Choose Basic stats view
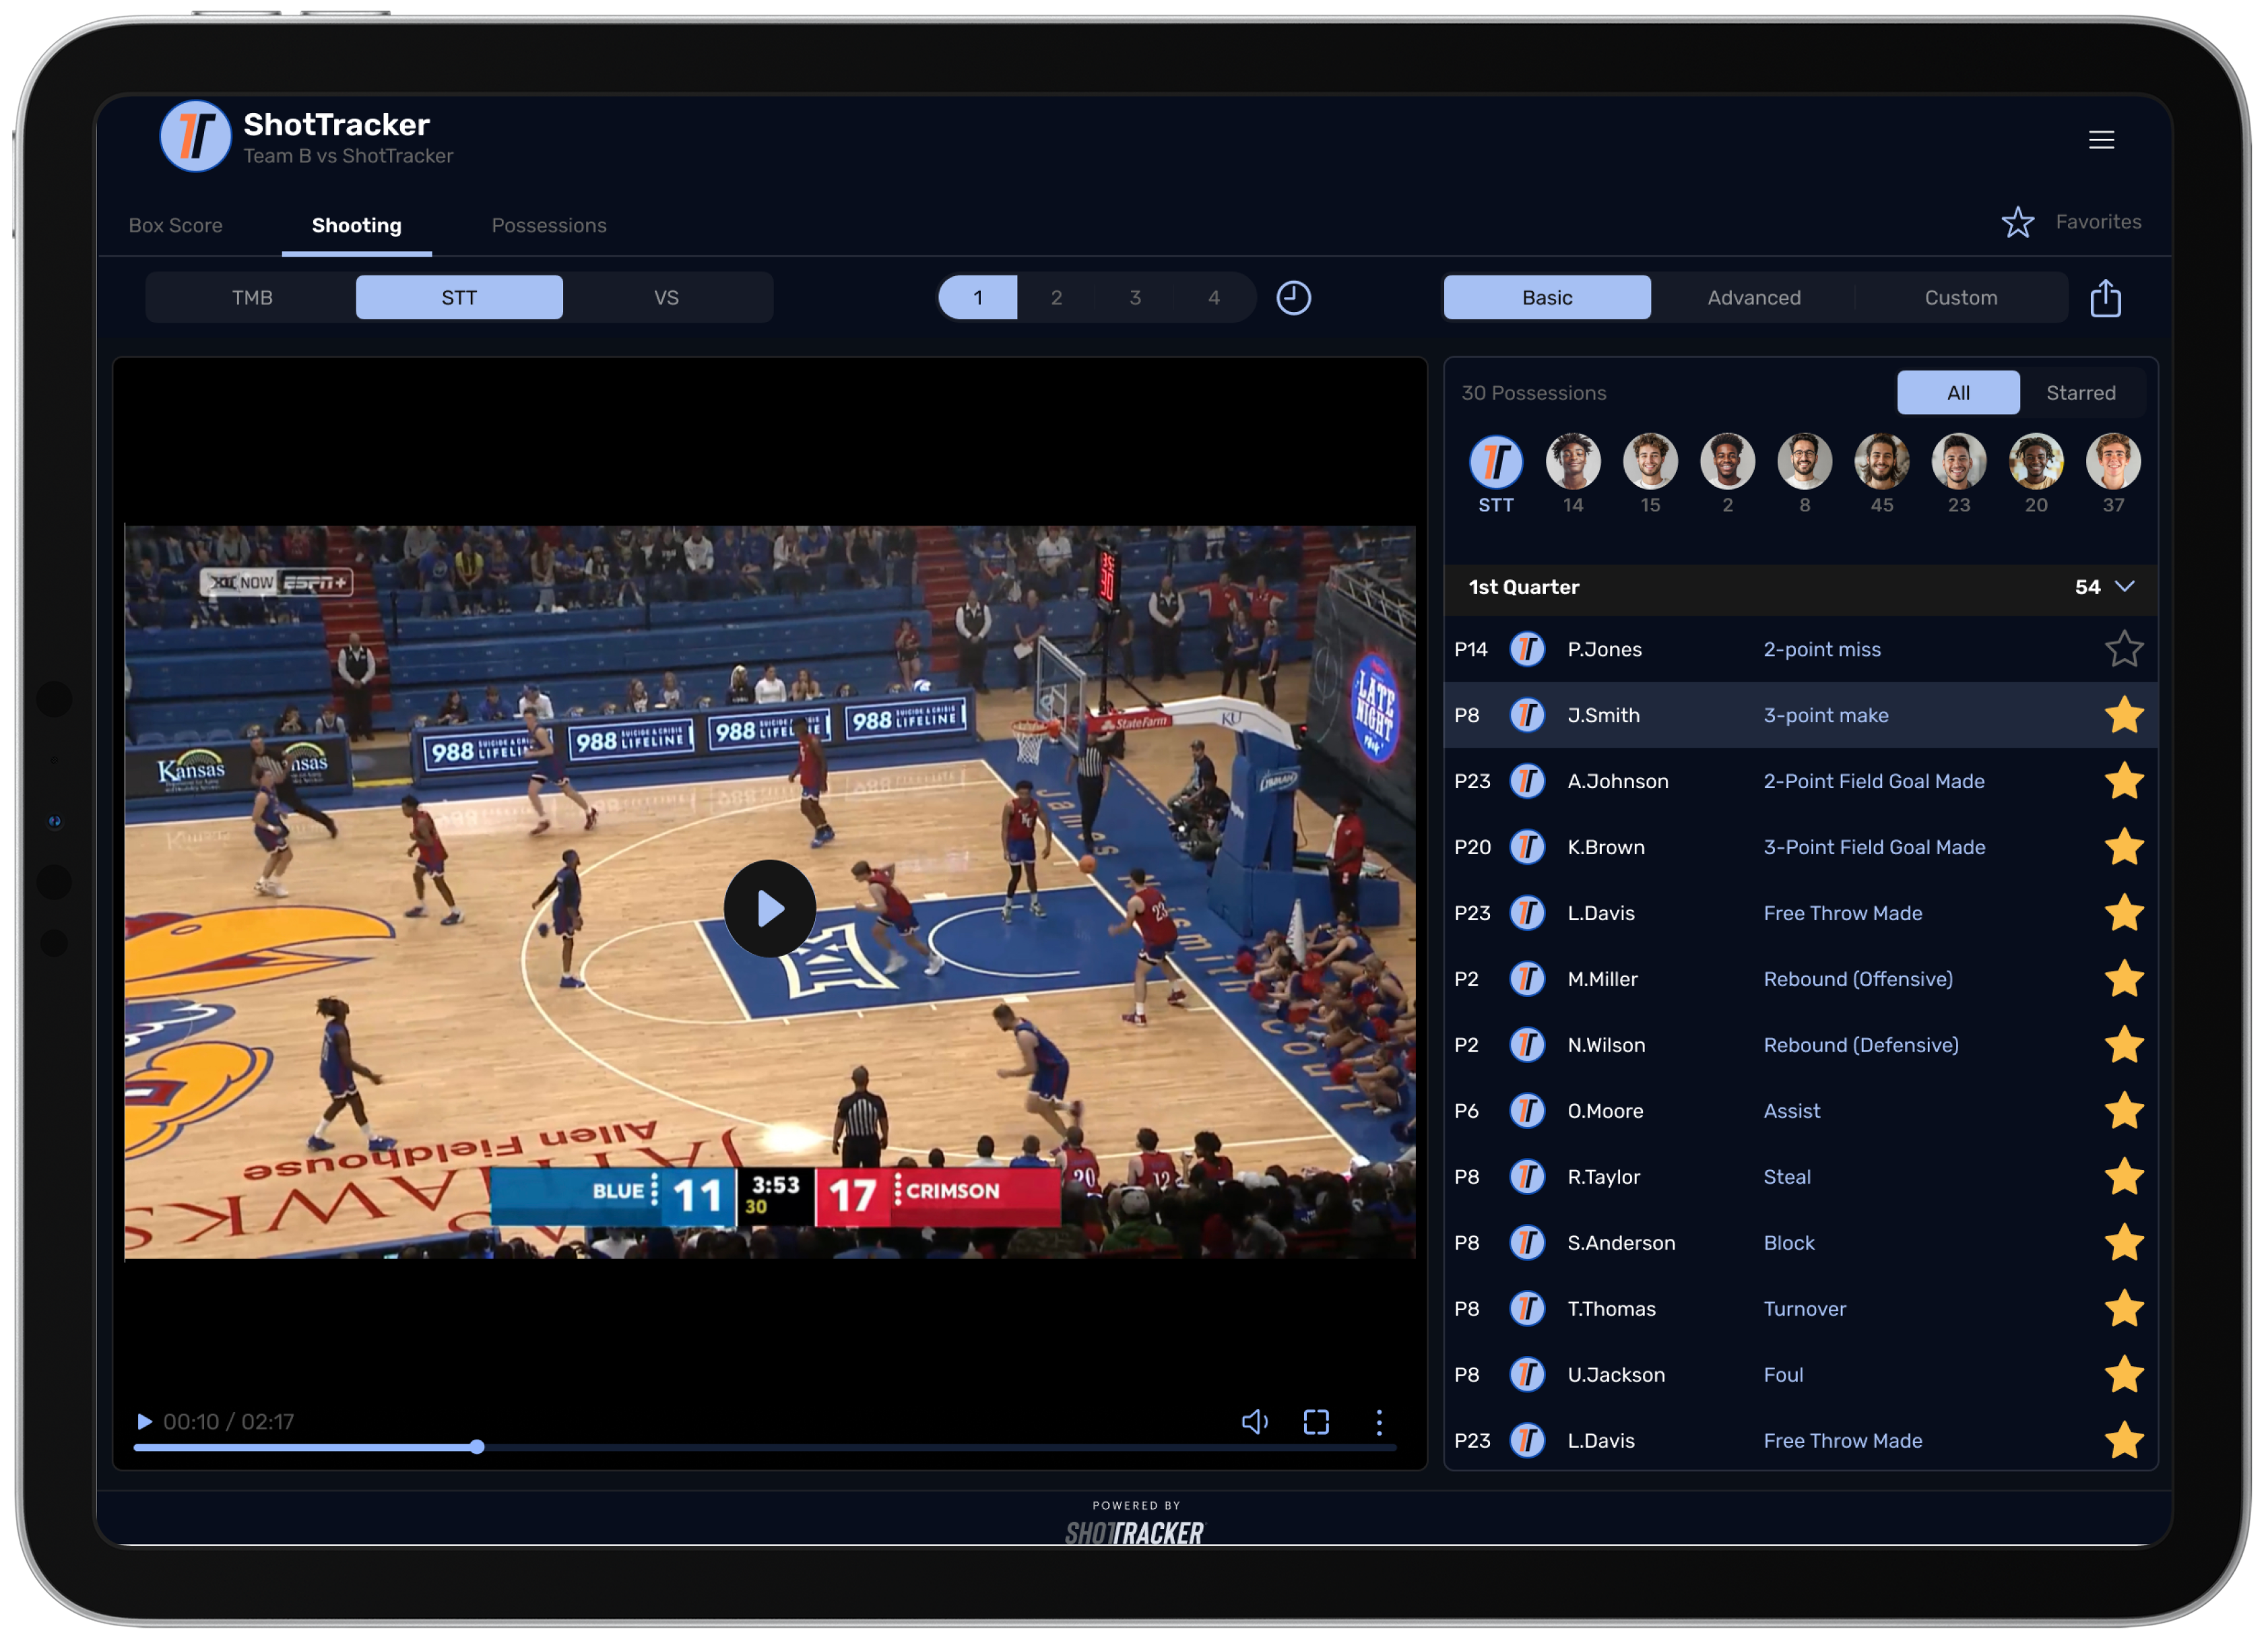2268x1643 pixels. tap(1546, 297)
